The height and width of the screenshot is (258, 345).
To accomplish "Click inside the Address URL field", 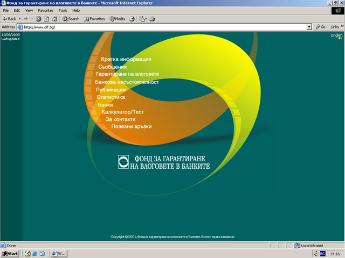I will click(x=162, y=26).
